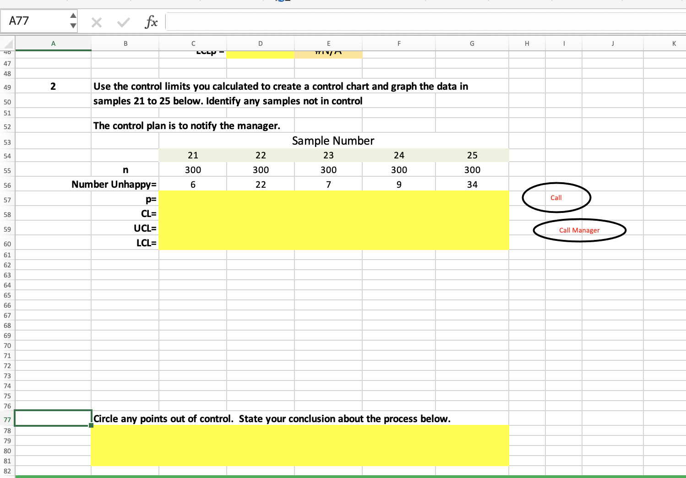Click the Enter checkmark icon in the formula bar

tap(122, 21)
